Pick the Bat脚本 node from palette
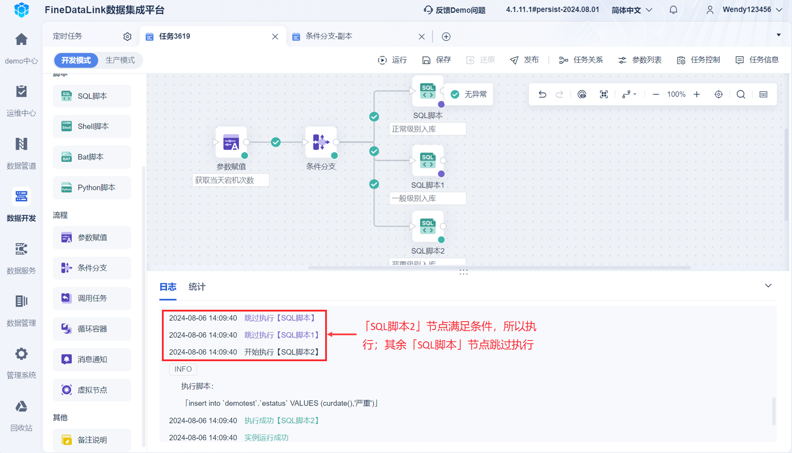The height and width of the screenshot is (453, 792). [x=92, y=157]
